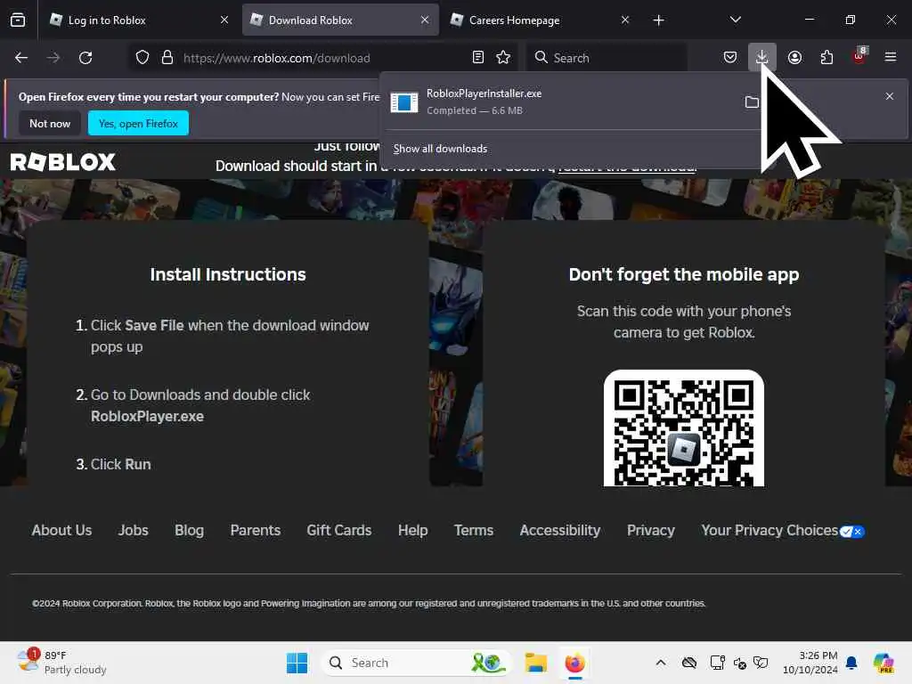Expand the list all tabs chevron
The width and height of the screenshot is (912, 684).
[735, 20]
